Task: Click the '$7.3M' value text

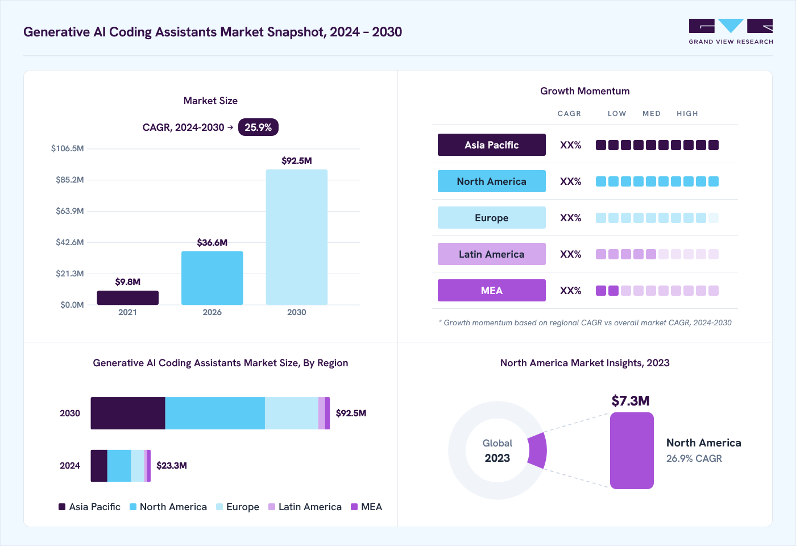Action: (x=631, y=401)
